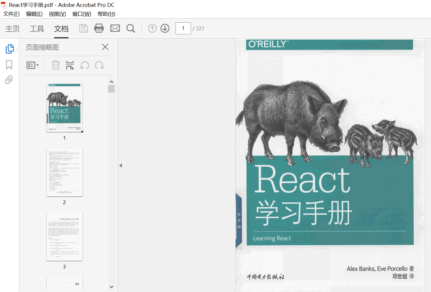The height and width of the screenshot is (292, 431).
Task: Click thumbnail label number 2
Action: (64, 202)
